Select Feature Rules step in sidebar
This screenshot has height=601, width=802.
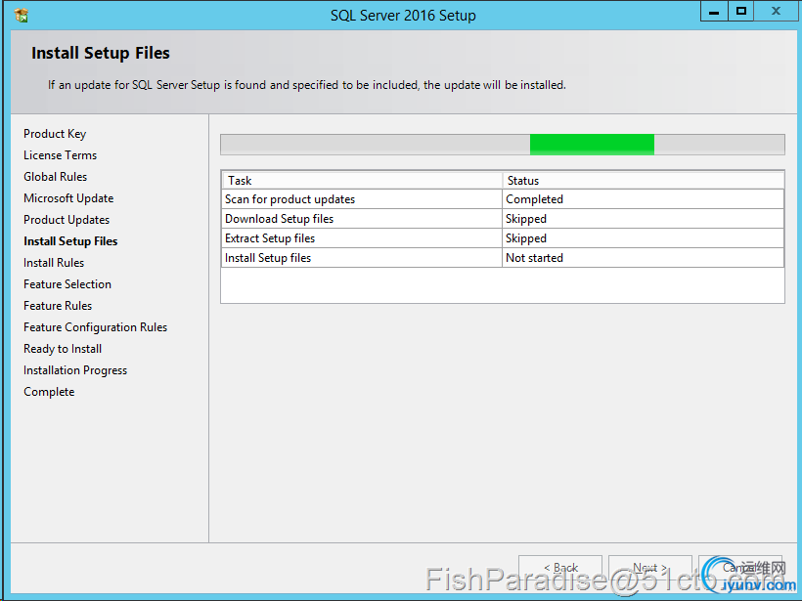58,306
